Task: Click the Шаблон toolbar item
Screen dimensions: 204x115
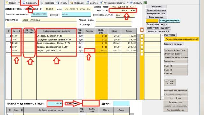Action: (92, 3)
